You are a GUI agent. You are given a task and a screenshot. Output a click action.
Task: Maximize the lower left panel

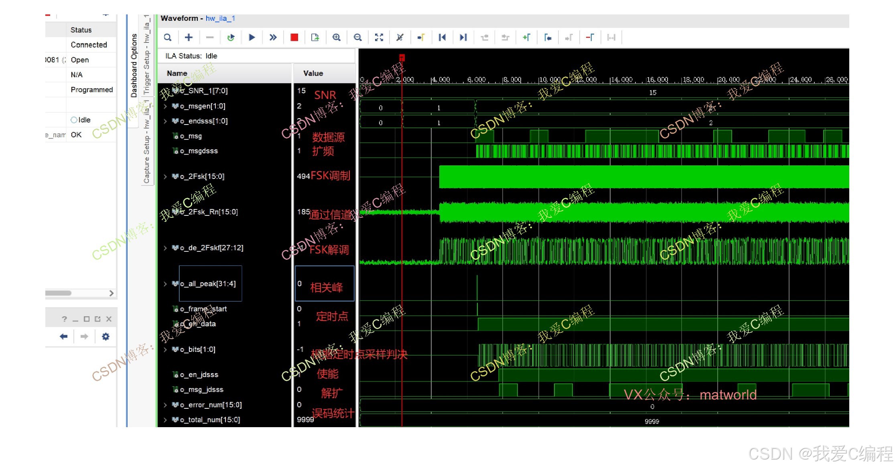coord(86,319)
